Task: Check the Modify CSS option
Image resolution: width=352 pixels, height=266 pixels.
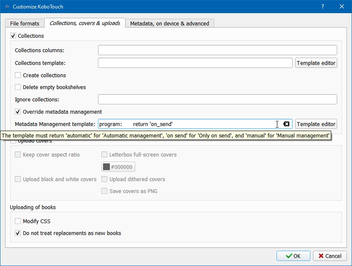Action: pyautogui.click(x=18, y=221)
